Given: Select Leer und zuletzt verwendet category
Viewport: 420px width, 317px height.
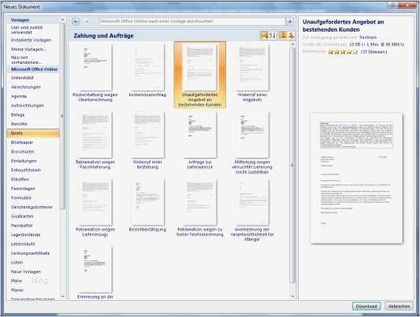Looking at the screenshot, I should pyautogui.click(x=27, y=30).
